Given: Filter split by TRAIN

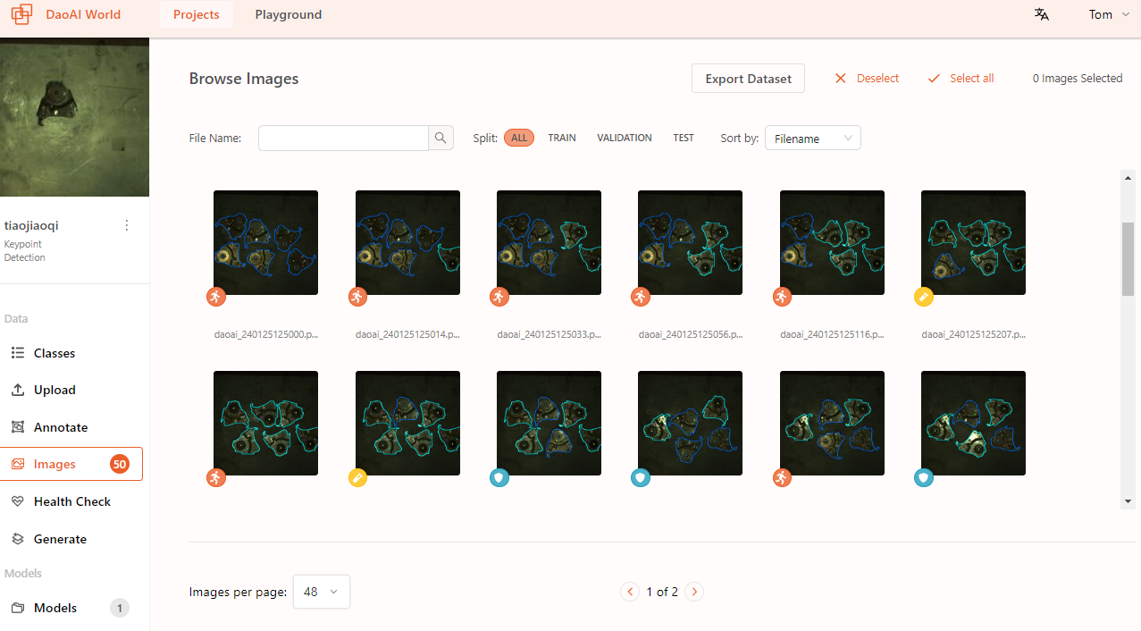Looking at the screenshot, I should tap(562, 138).
